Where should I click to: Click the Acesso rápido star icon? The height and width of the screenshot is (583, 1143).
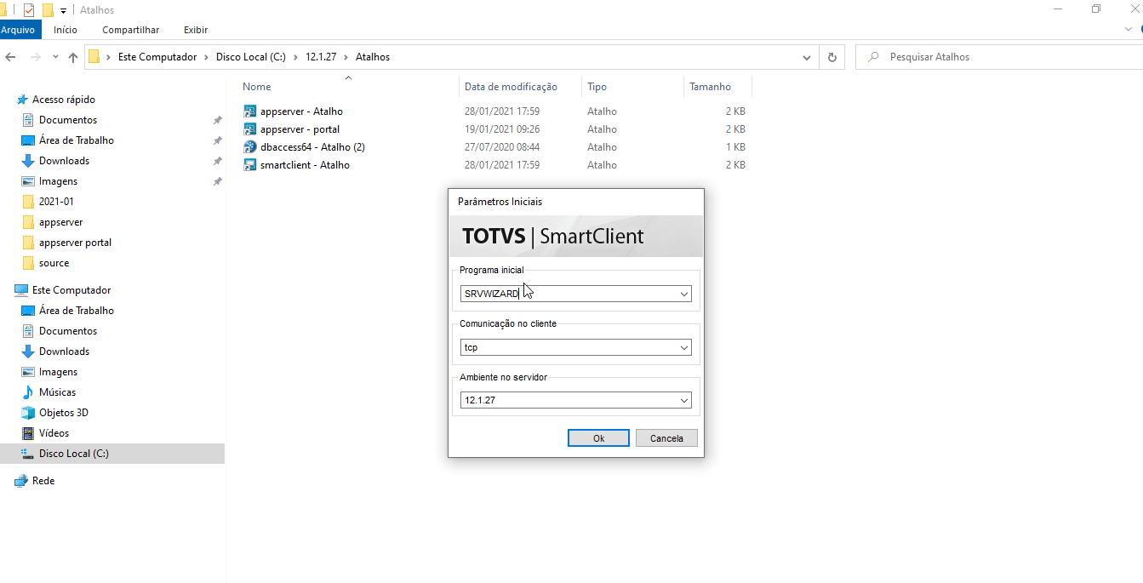(22, 100)
